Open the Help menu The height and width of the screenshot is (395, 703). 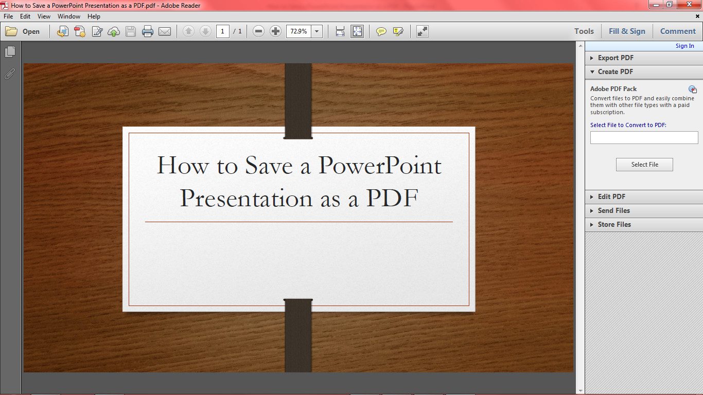(94, 16)
